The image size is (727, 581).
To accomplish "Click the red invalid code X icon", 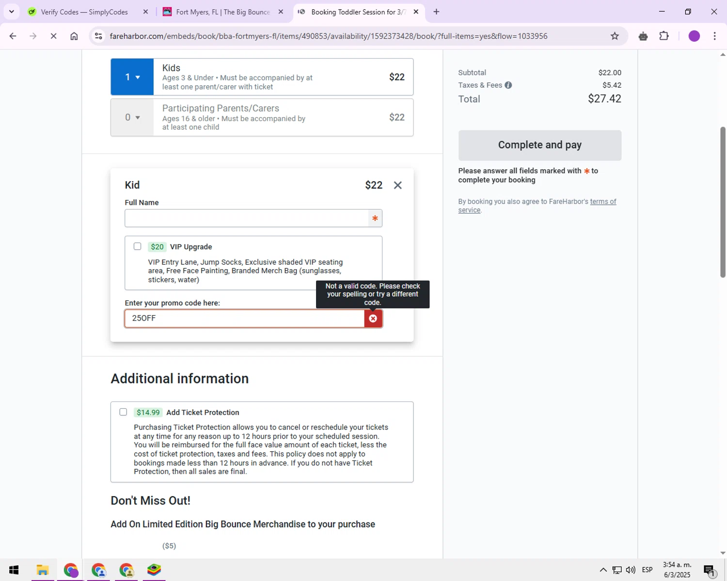I will [x=373, y=318].
